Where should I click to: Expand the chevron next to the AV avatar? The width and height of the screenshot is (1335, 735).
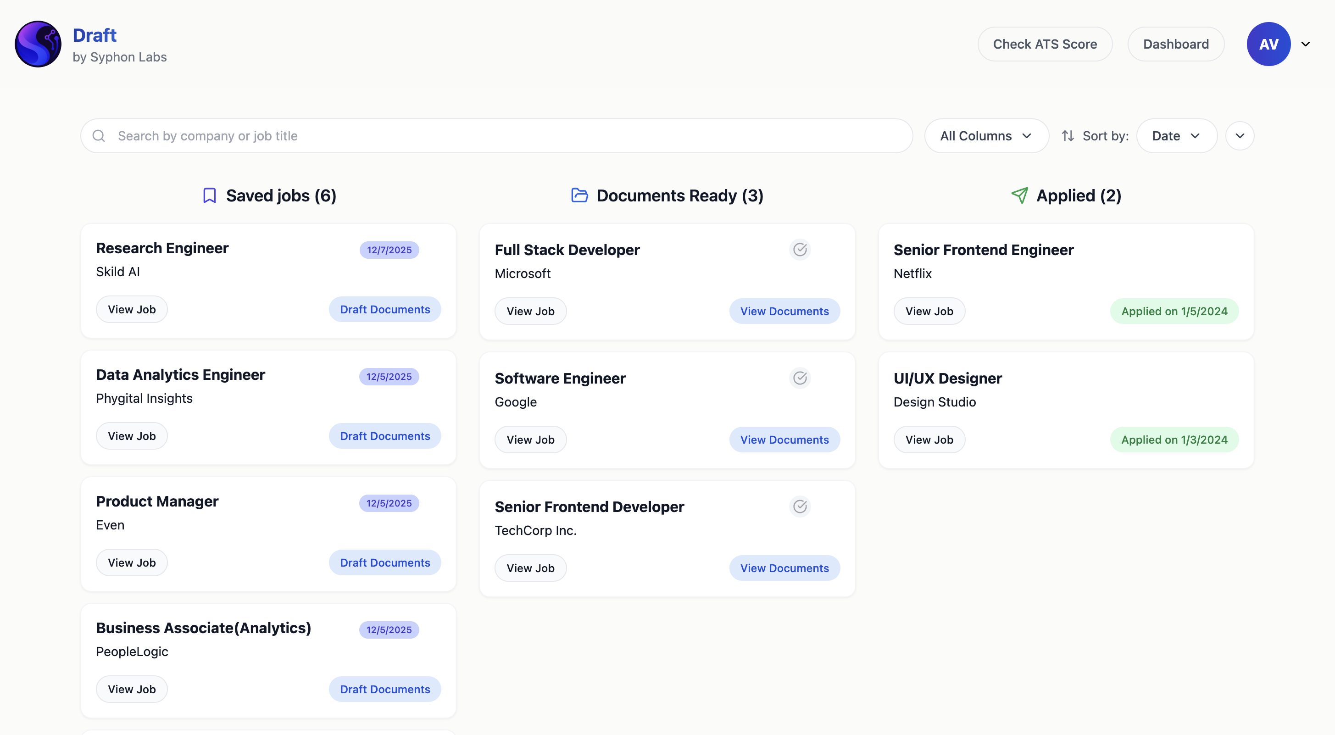click(1306, 44)
